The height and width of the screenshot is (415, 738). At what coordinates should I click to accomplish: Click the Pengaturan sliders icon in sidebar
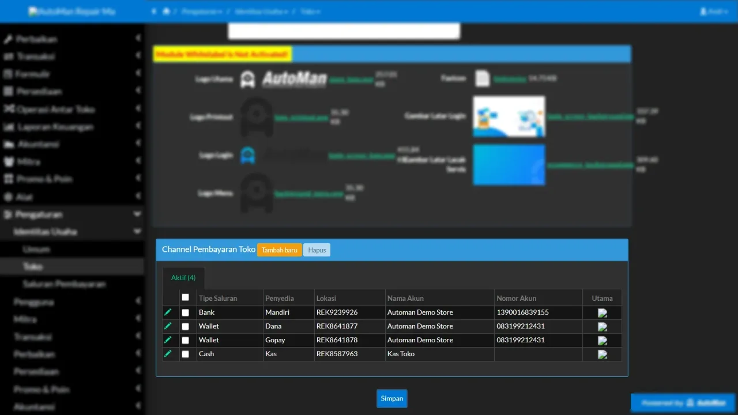(8, 214)
